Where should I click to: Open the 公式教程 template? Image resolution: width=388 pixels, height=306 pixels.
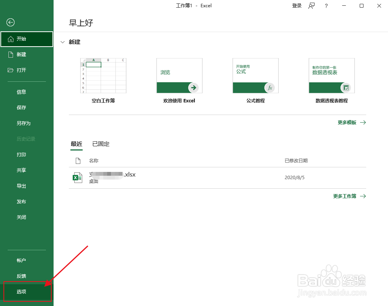[256, 76]
